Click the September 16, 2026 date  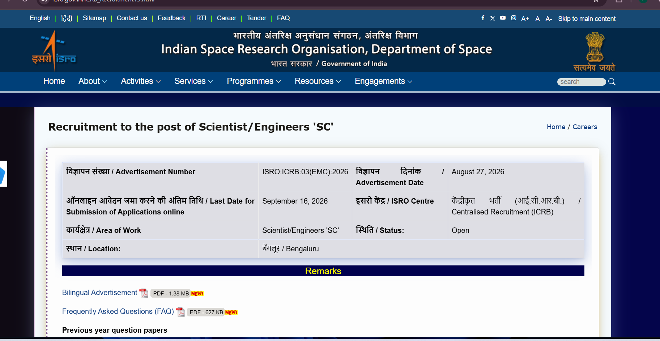pos(295,201)
